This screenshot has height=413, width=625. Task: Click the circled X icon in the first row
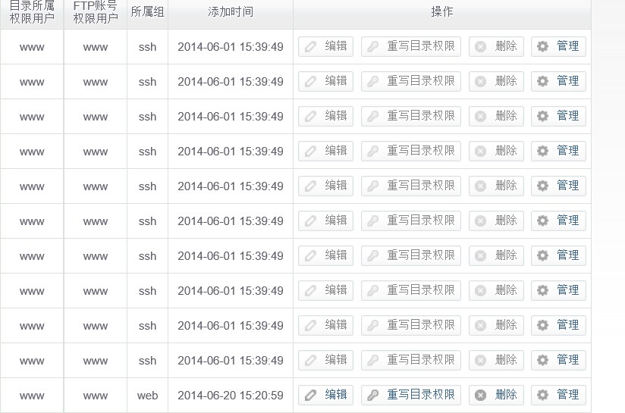tap(480, 46)
